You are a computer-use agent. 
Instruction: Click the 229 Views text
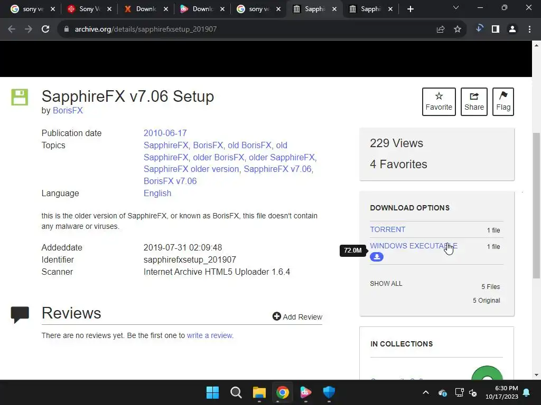tap(396, 143)
